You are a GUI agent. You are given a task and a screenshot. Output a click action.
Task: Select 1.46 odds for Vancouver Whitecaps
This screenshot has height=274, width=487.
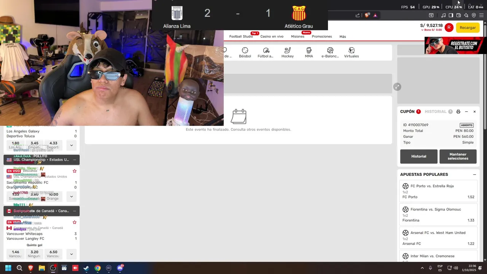click(x=16, y=254)
